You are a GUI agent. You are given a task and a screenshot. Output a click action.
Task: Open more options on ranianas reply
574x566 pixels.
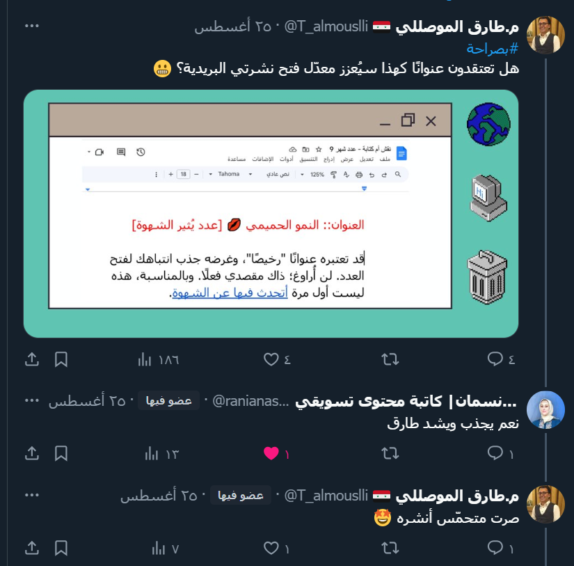coord(32,400)
